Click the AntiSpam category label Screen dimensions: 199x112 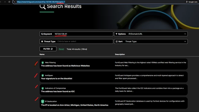tap(49, 75)
